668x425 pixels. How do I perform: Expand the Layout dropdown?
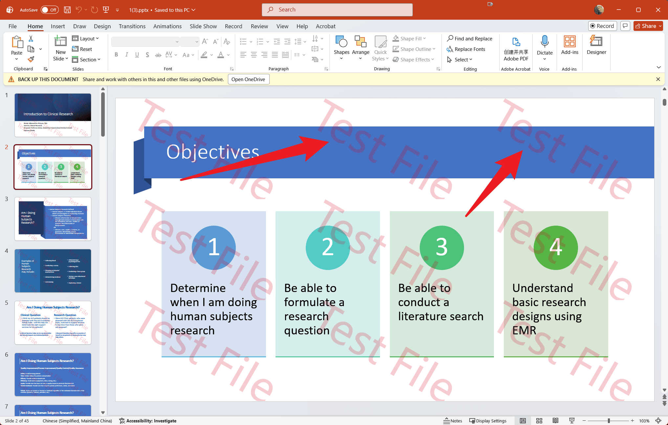point(85,39)
